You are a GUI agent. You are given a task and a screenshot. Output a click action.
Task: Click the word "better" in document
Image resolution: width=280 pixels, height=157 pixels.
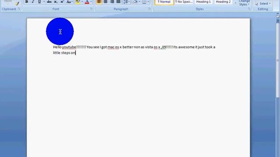click(128, 47)
